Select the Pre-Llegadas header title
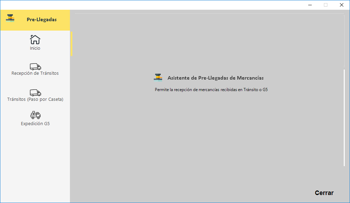 (x=41, y=19)
